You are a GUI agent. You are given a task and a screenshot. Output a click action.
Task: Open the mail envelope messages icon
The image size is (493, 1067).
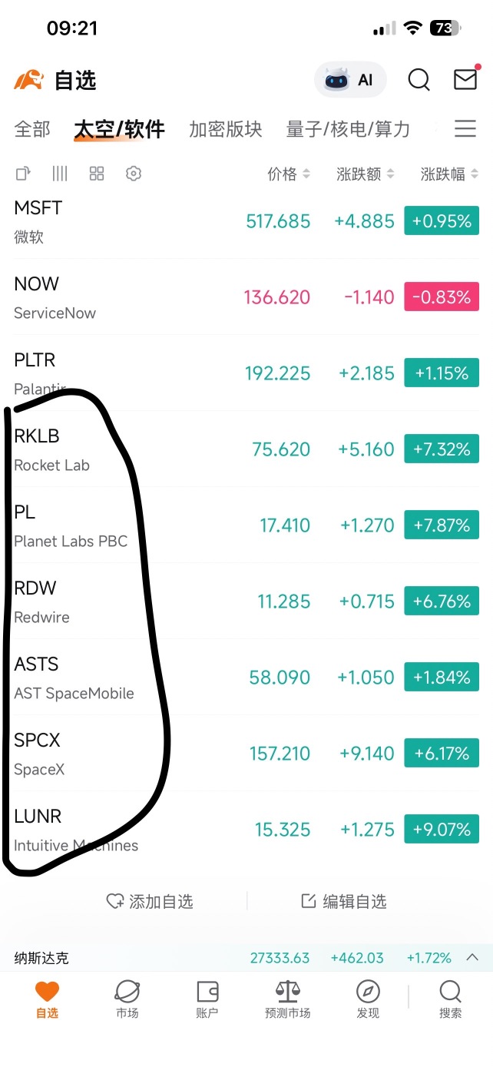click(465, 79)
